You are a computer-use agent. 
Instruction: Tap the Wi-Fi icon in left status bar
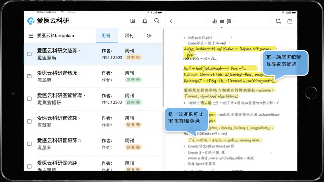148,13
